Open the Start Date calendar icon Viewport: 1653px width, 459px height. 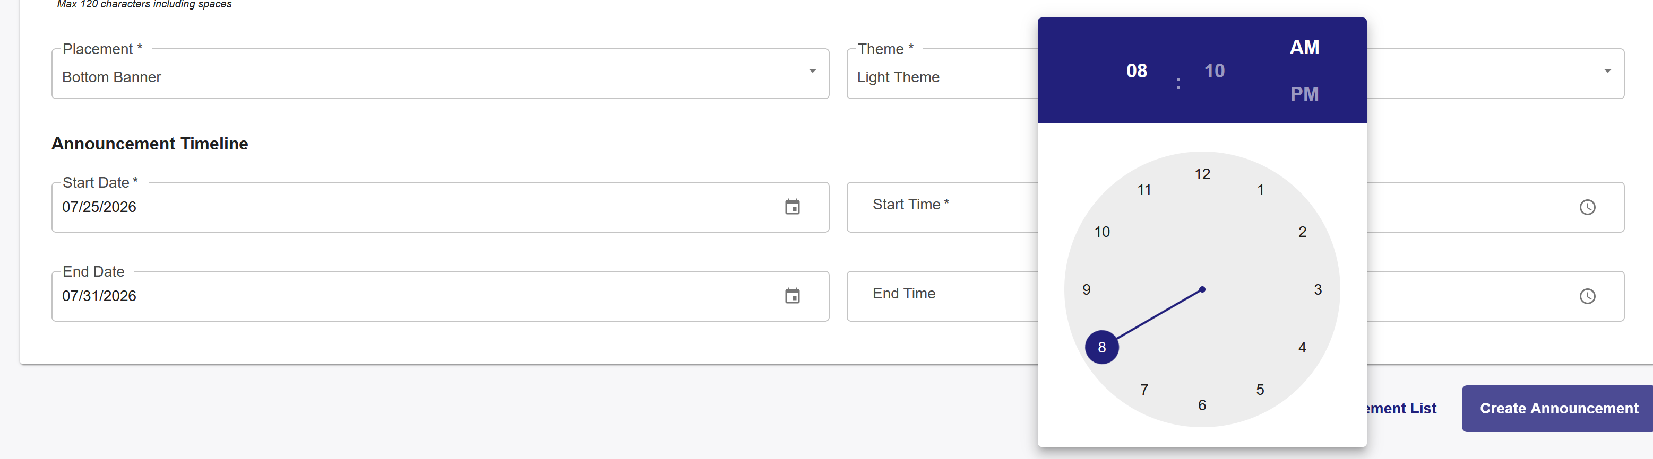coord(792,207)
